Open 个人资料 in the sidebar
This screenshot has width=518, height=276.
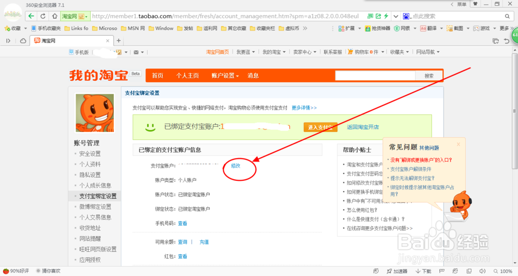pyautogui.click(x=90, y=164)
